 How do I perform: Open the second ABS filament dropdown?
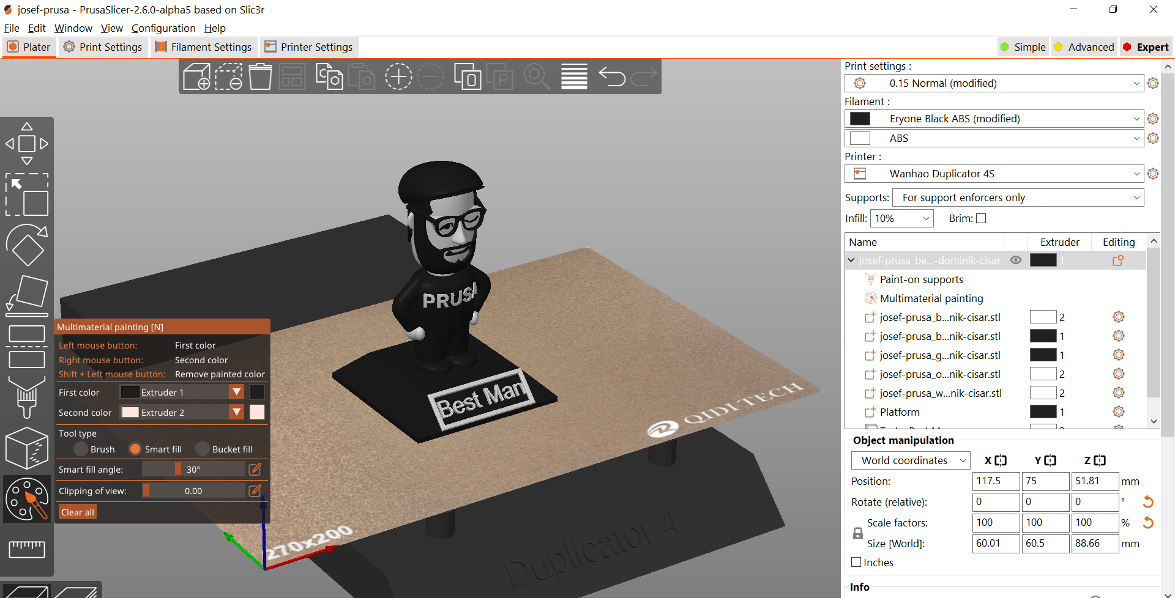click(994, 138)
